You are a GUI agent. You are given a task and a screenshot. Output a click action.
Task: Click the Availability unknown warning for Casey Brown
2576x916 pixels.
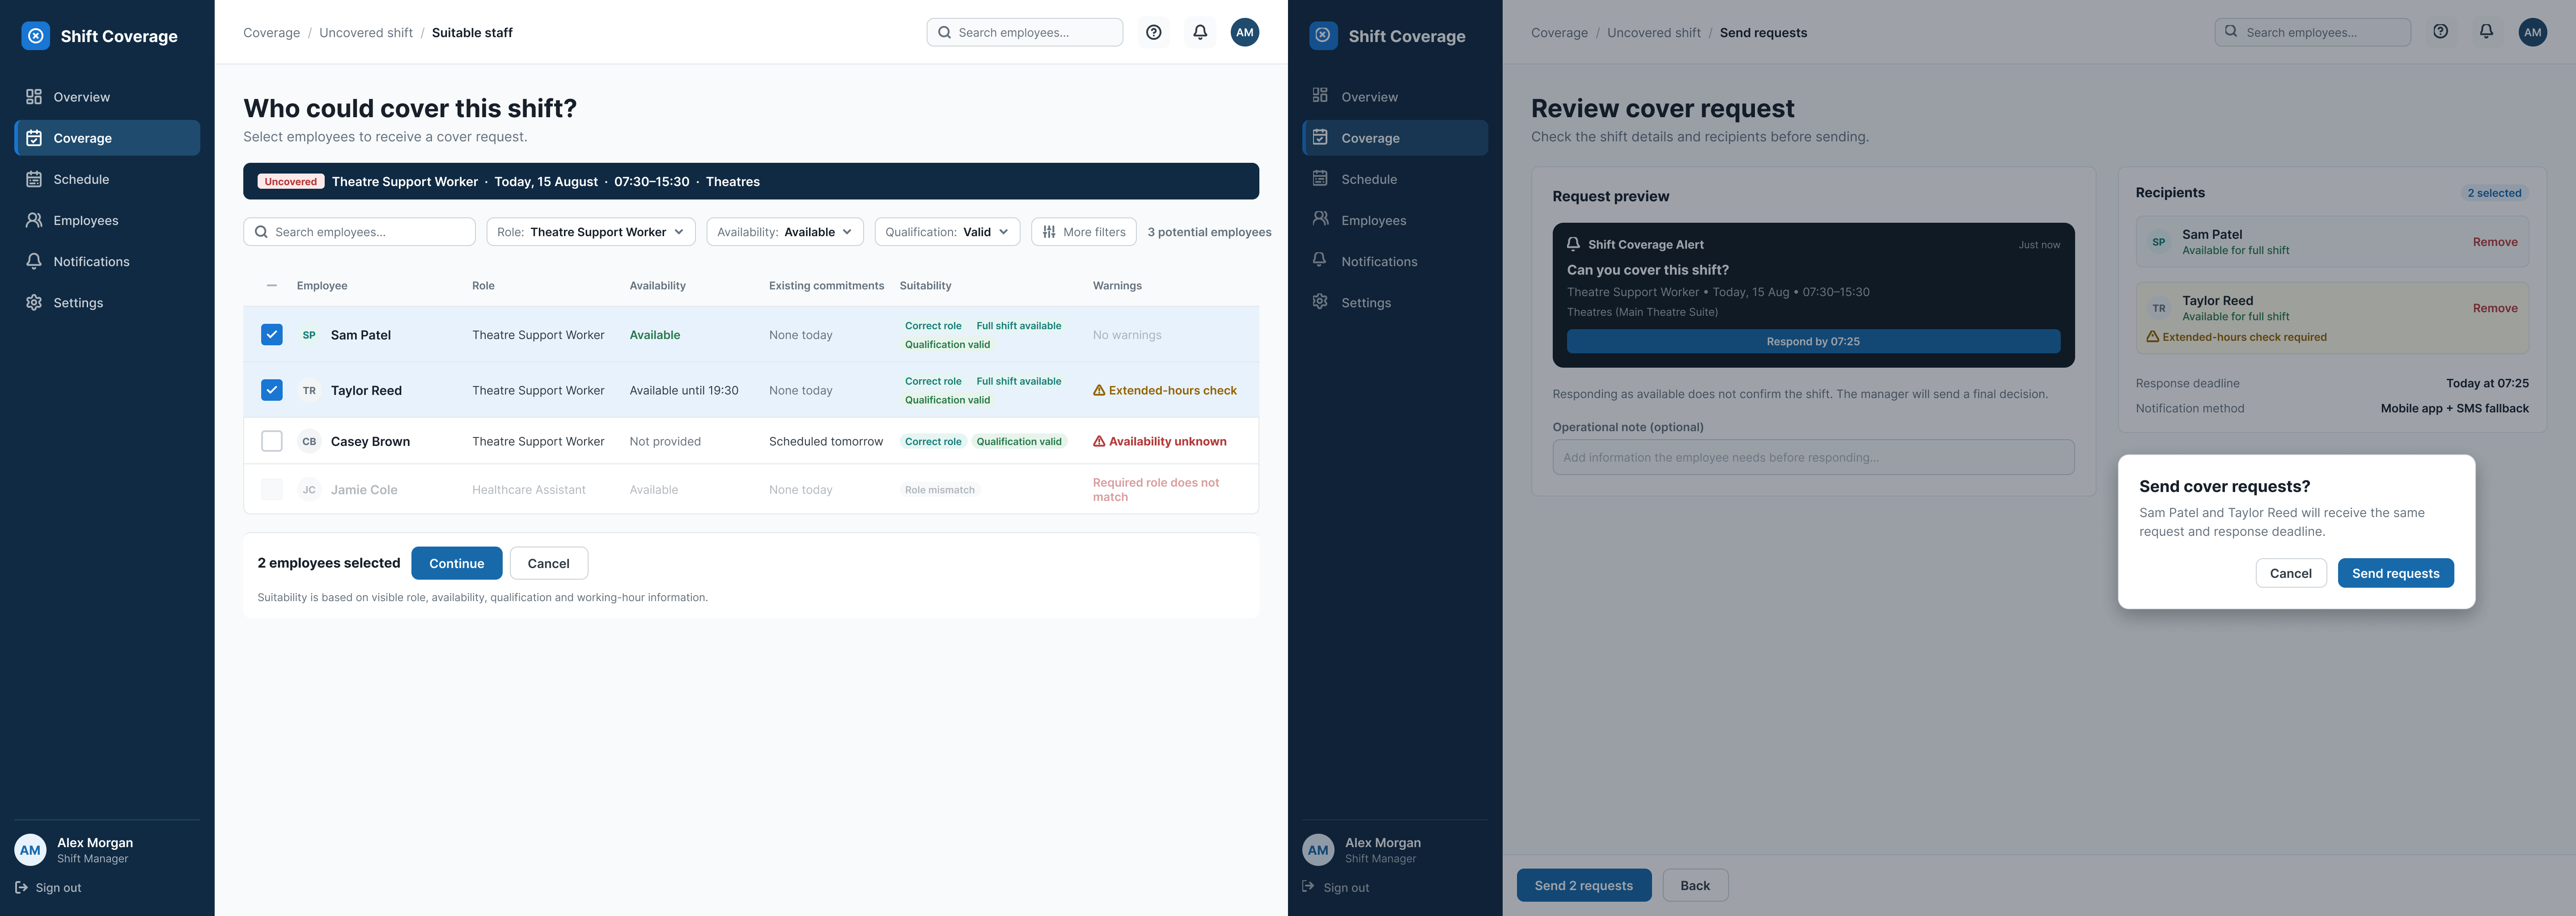[1160, 441]
